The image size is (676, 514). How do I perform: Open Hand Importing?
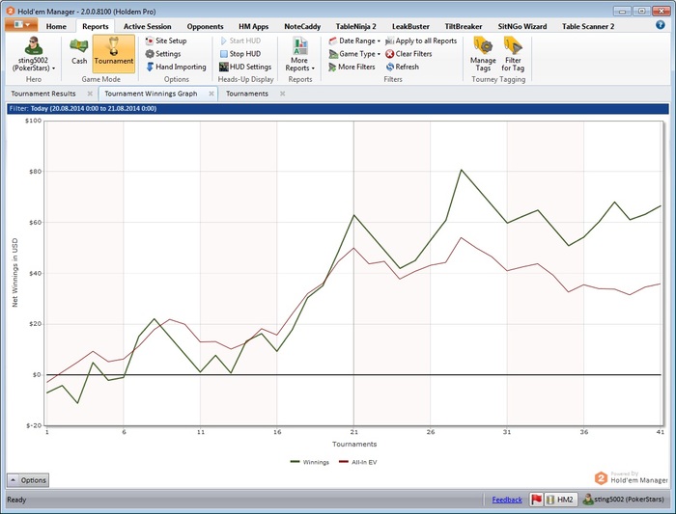tap(176, 67)
